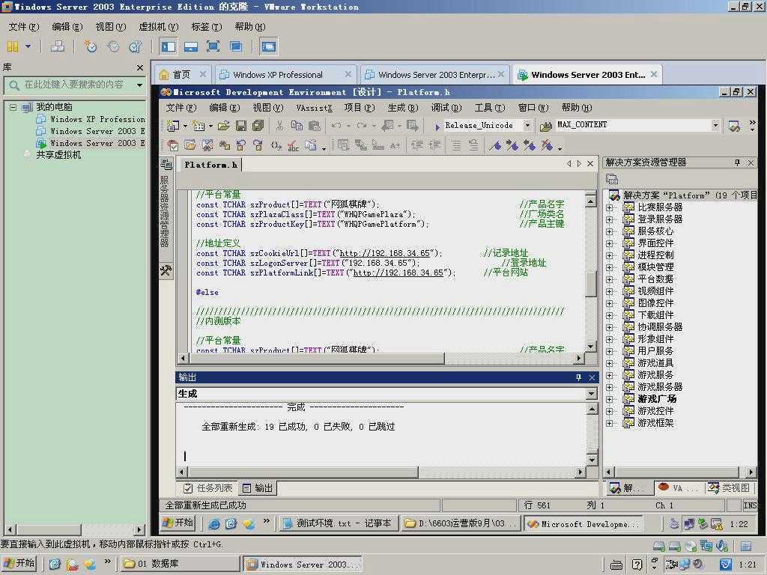This screenshot has width=767, height=575.
Task: Expand the 登录服务器 project node
Action: pos(610,219)
